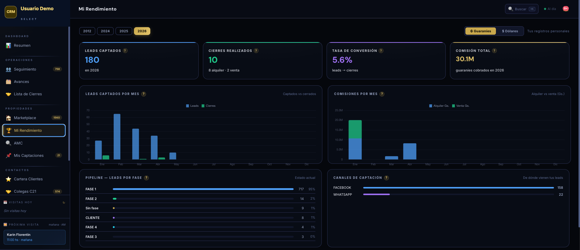Open Lista de Cierres menu item
The image size is (580, 250).
pos(34,94)
